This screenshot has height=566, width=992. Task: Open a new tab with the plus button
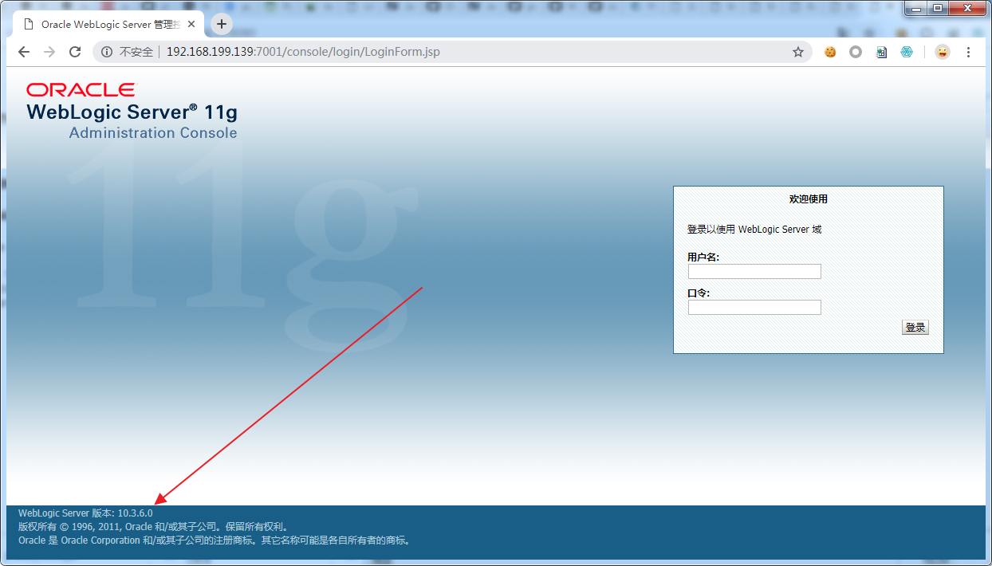(x=222, y=24)
